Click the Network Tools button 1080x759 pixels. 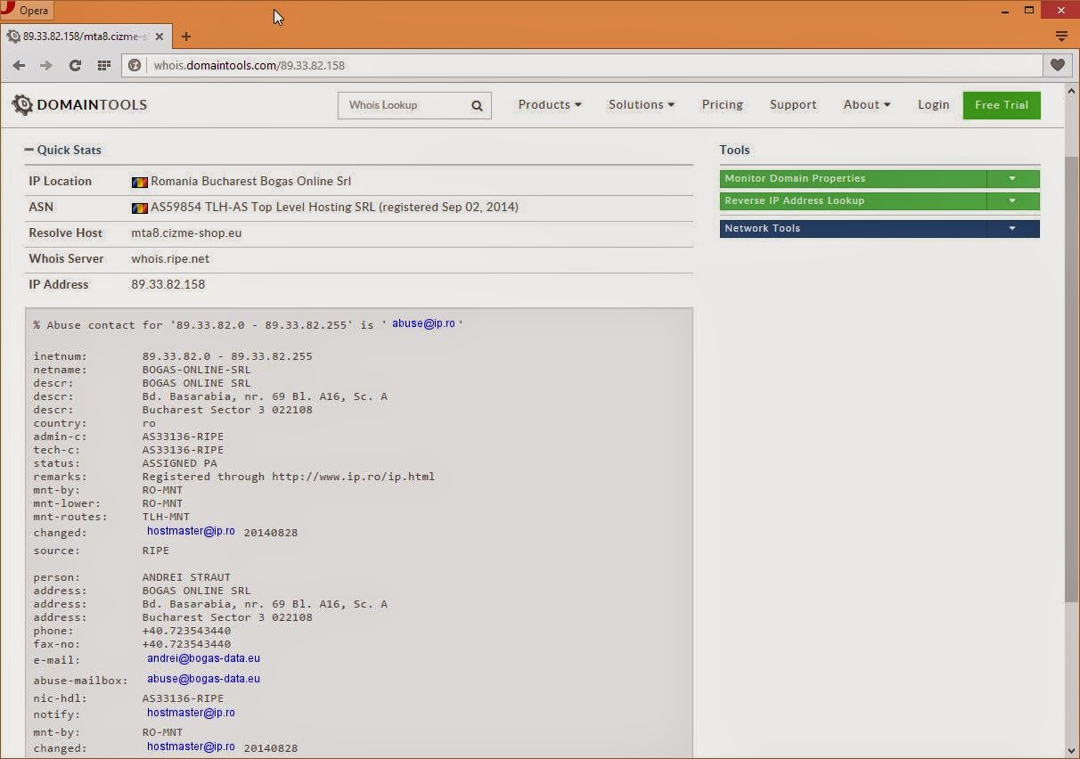[x=853, y=228]
